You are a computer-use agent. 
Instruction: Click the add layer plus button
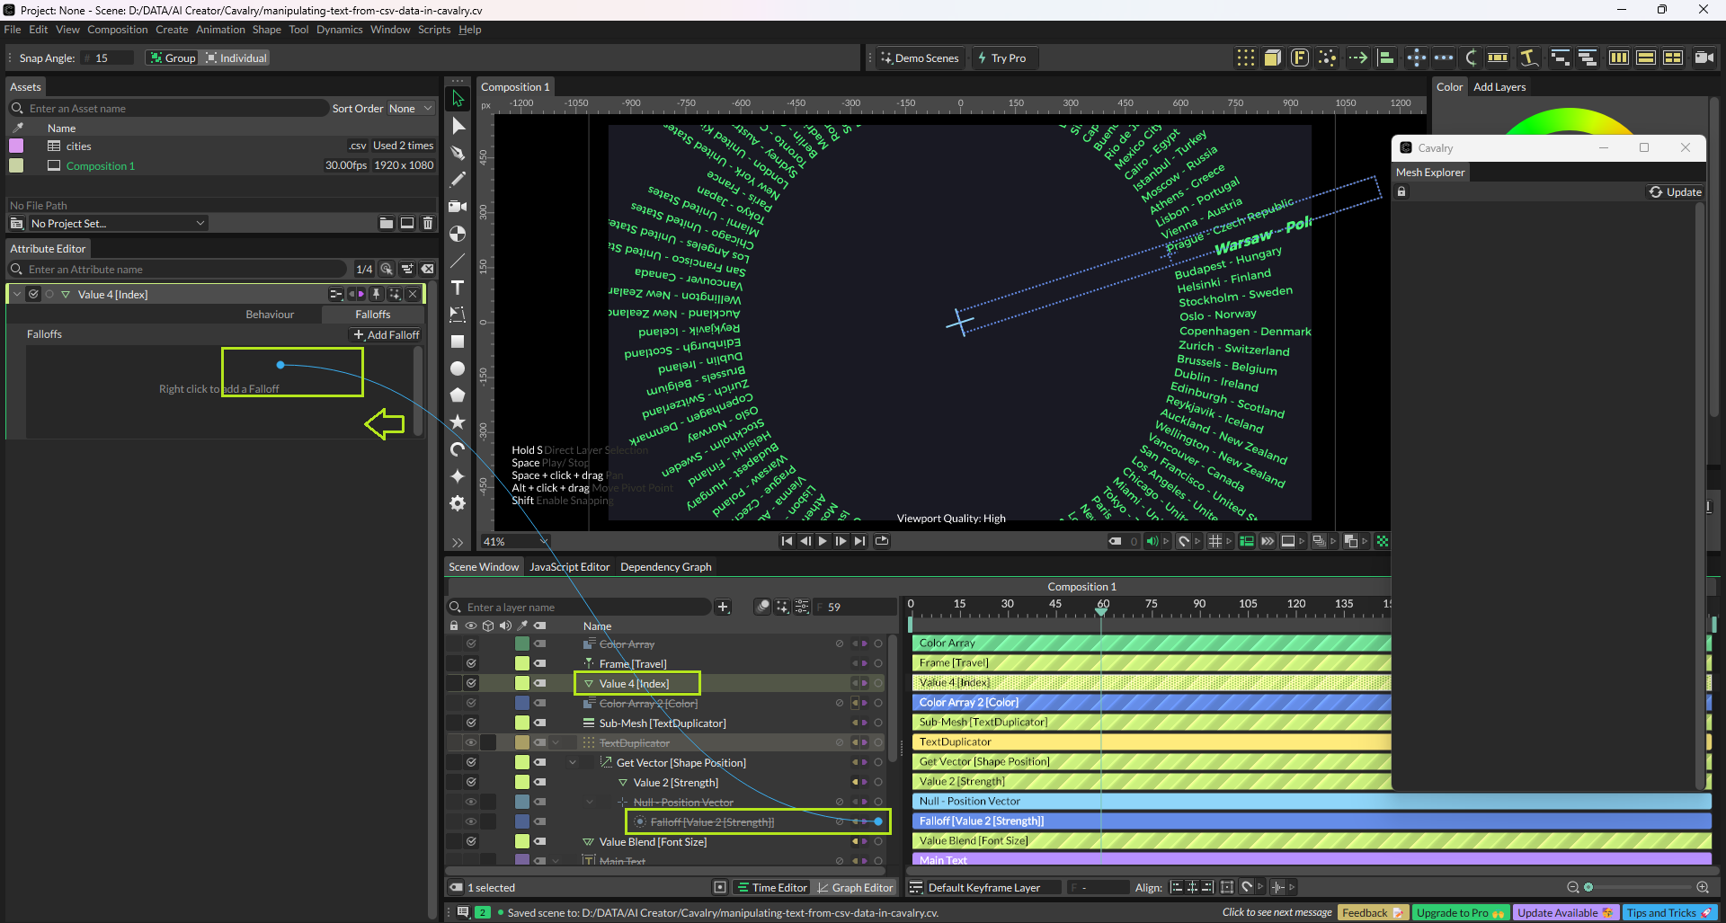[723, 608]
